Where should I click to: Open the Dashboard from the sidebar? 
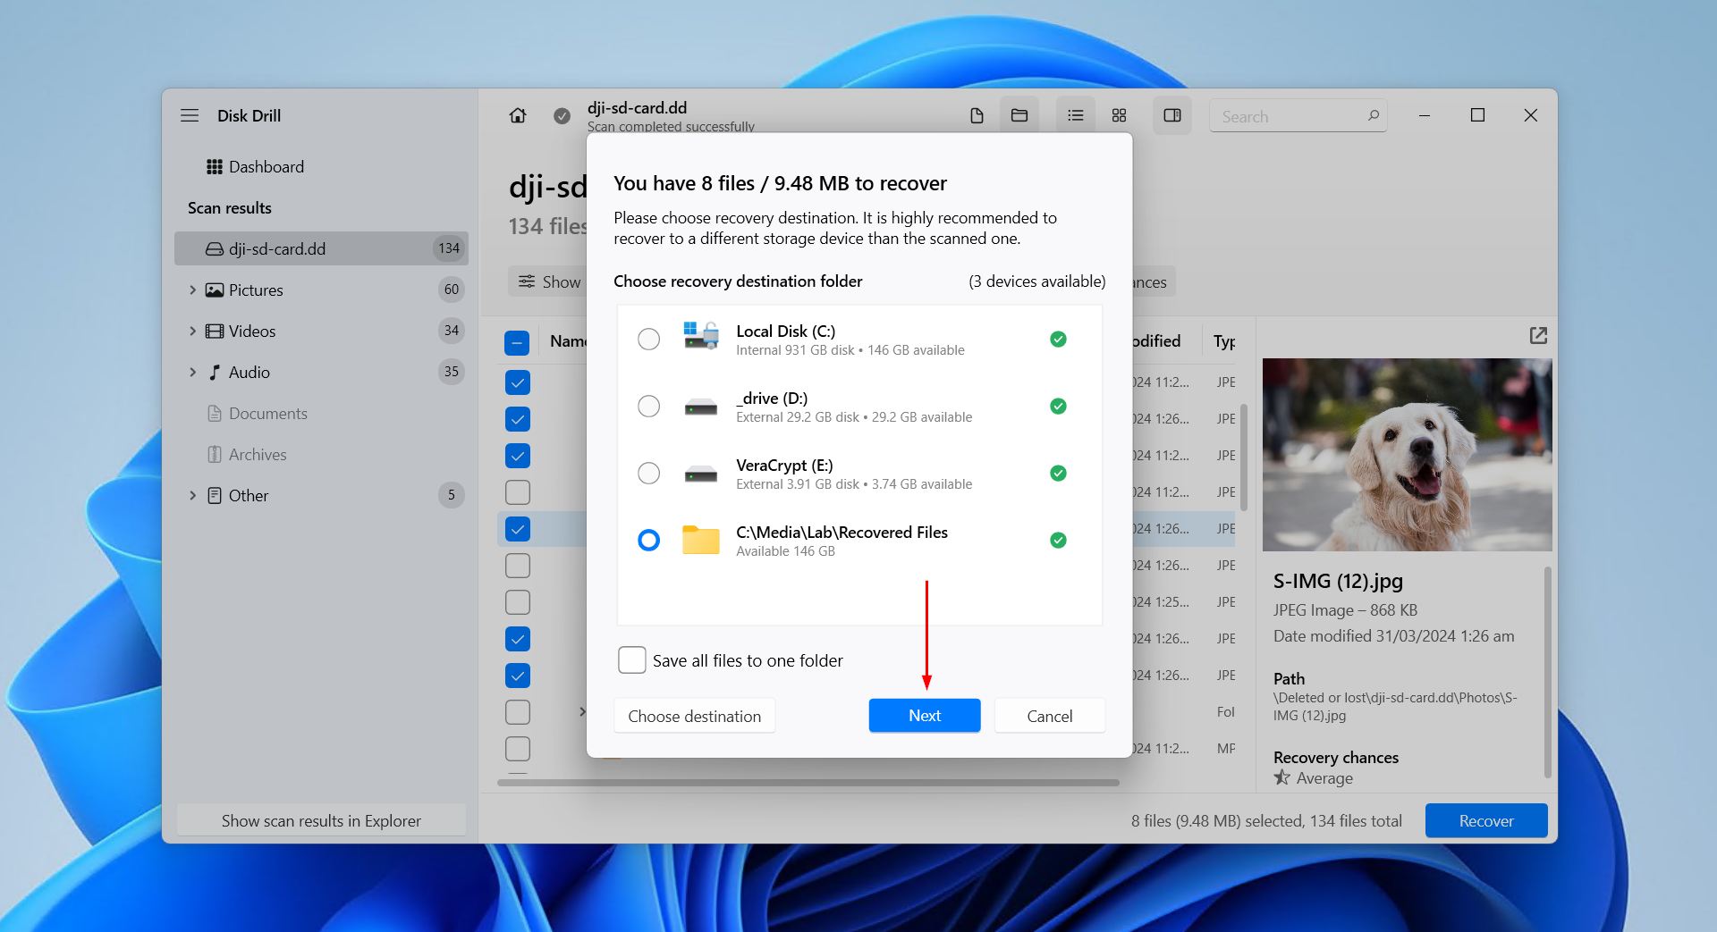click(266, 166)
